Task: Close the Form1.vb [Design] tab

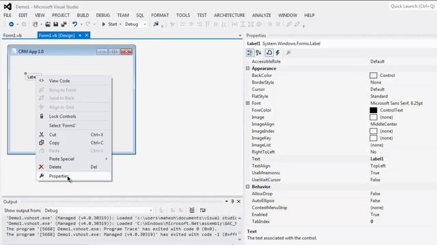Action: pyautogui.click(x=87, y=35)
